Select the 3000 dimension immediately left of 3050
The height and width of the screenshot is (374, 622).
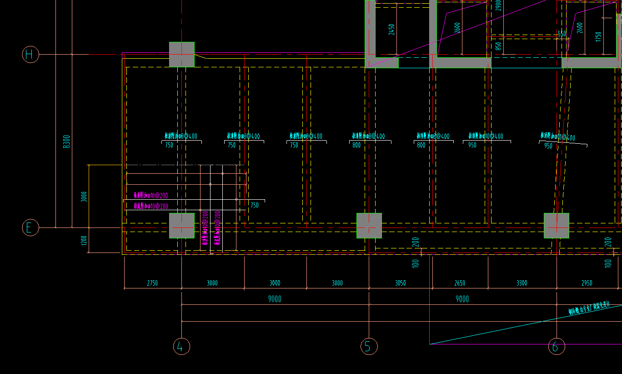(x=337, y=283)
